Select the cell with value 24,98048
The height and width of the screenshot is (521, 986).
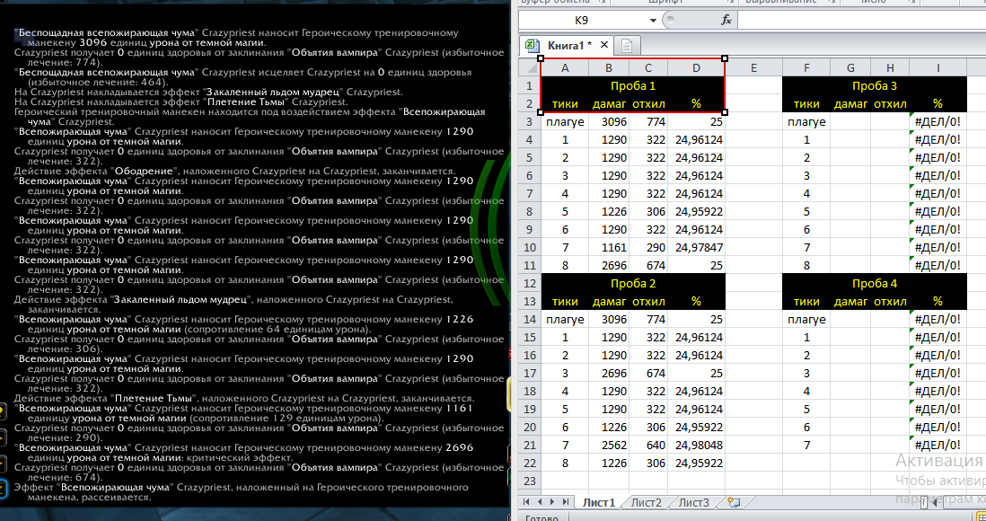click(x=696, y=445)
